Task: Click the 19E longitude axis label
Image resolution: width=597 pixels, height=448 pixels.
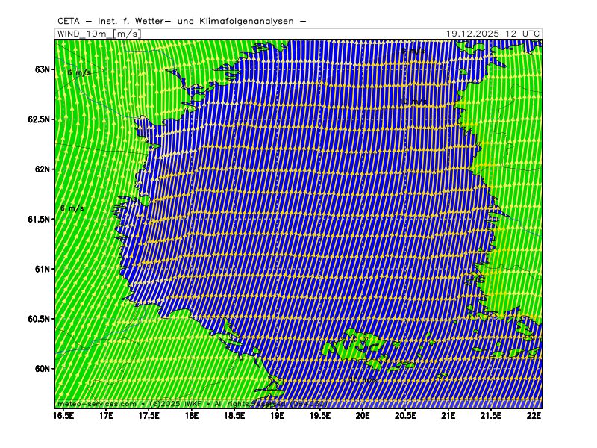Action: pyautogui.click(x=278, y=415)
